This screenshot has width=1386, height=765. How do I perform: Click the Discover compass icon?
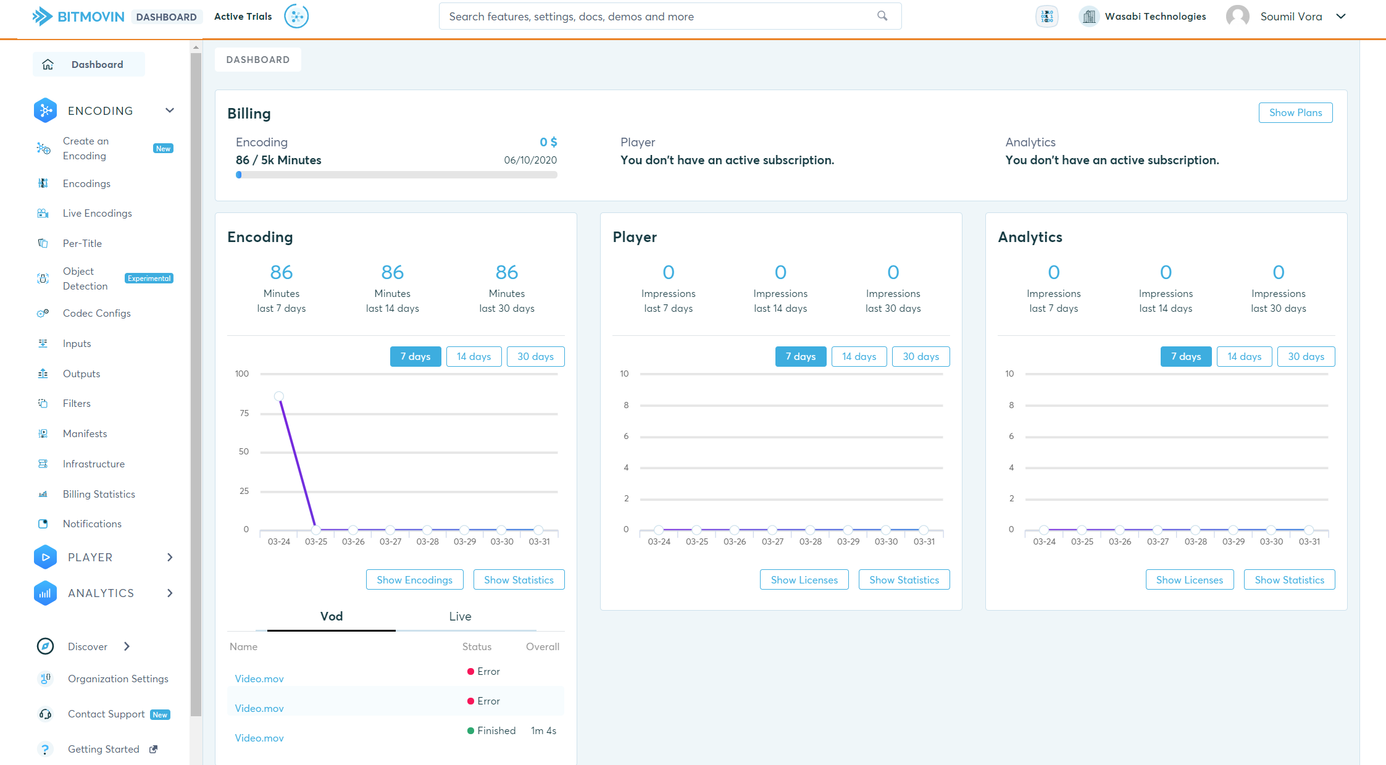45,646
